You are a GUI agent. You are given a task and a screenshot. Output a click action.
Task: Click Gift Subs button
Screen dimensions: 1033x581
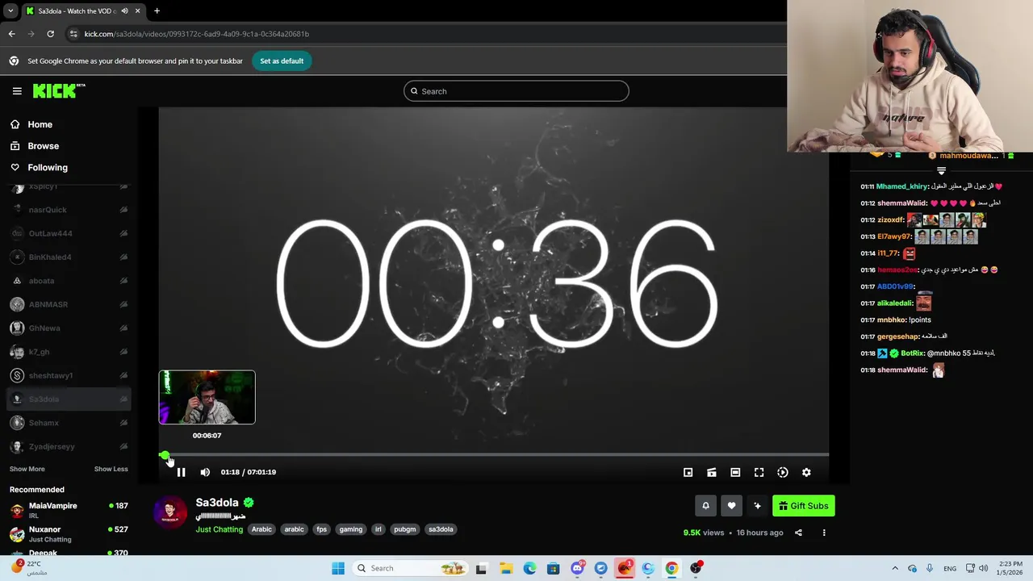(x=803, y=506)
